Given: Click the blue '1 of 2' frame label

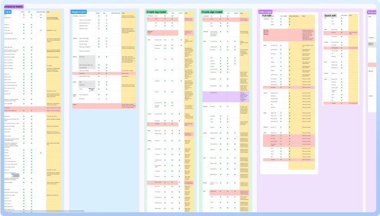Looking at the screenshot, I should click(x=7, y=12).
